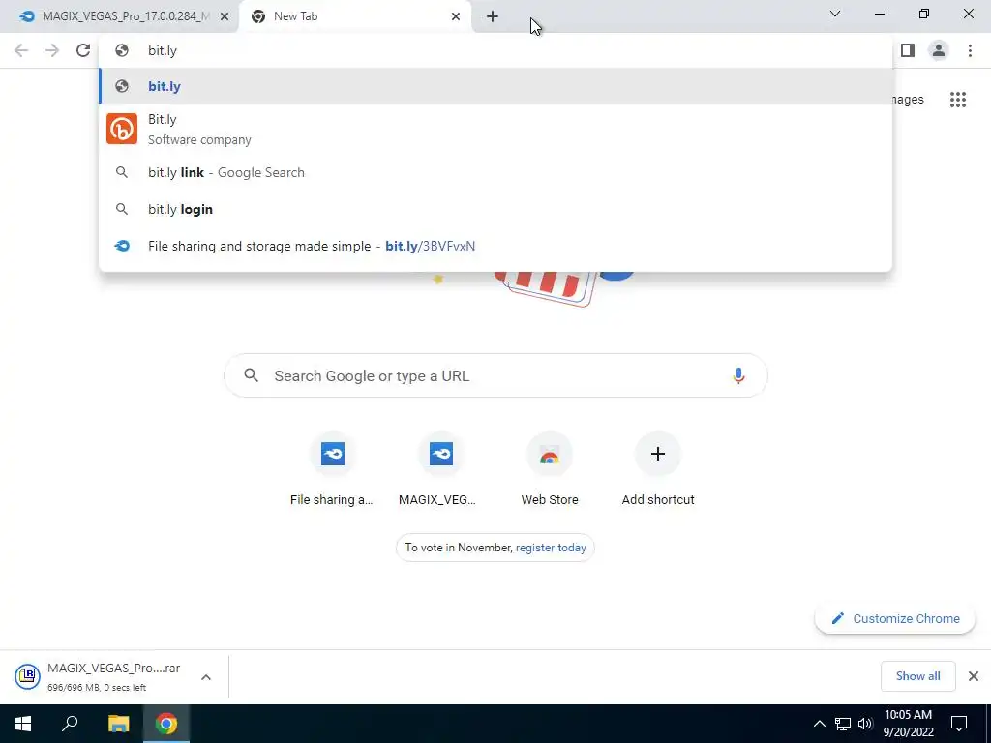Image resolution: width=991 pixels, height=743 pixels.
Task: Open the Windows Start menu
Action: point(23,724)
